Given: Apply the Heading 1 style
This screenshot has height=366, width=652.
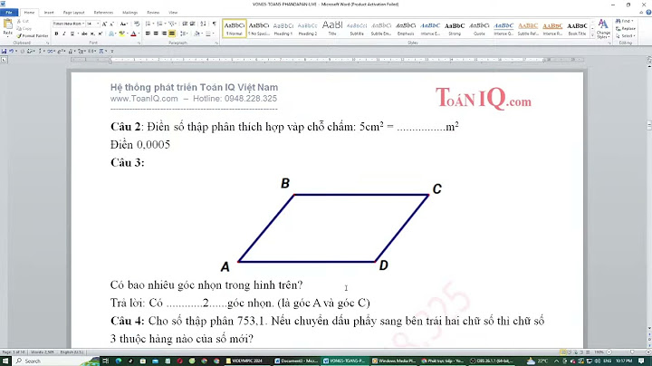Looking at the screenshot, I should click(283, 28).
